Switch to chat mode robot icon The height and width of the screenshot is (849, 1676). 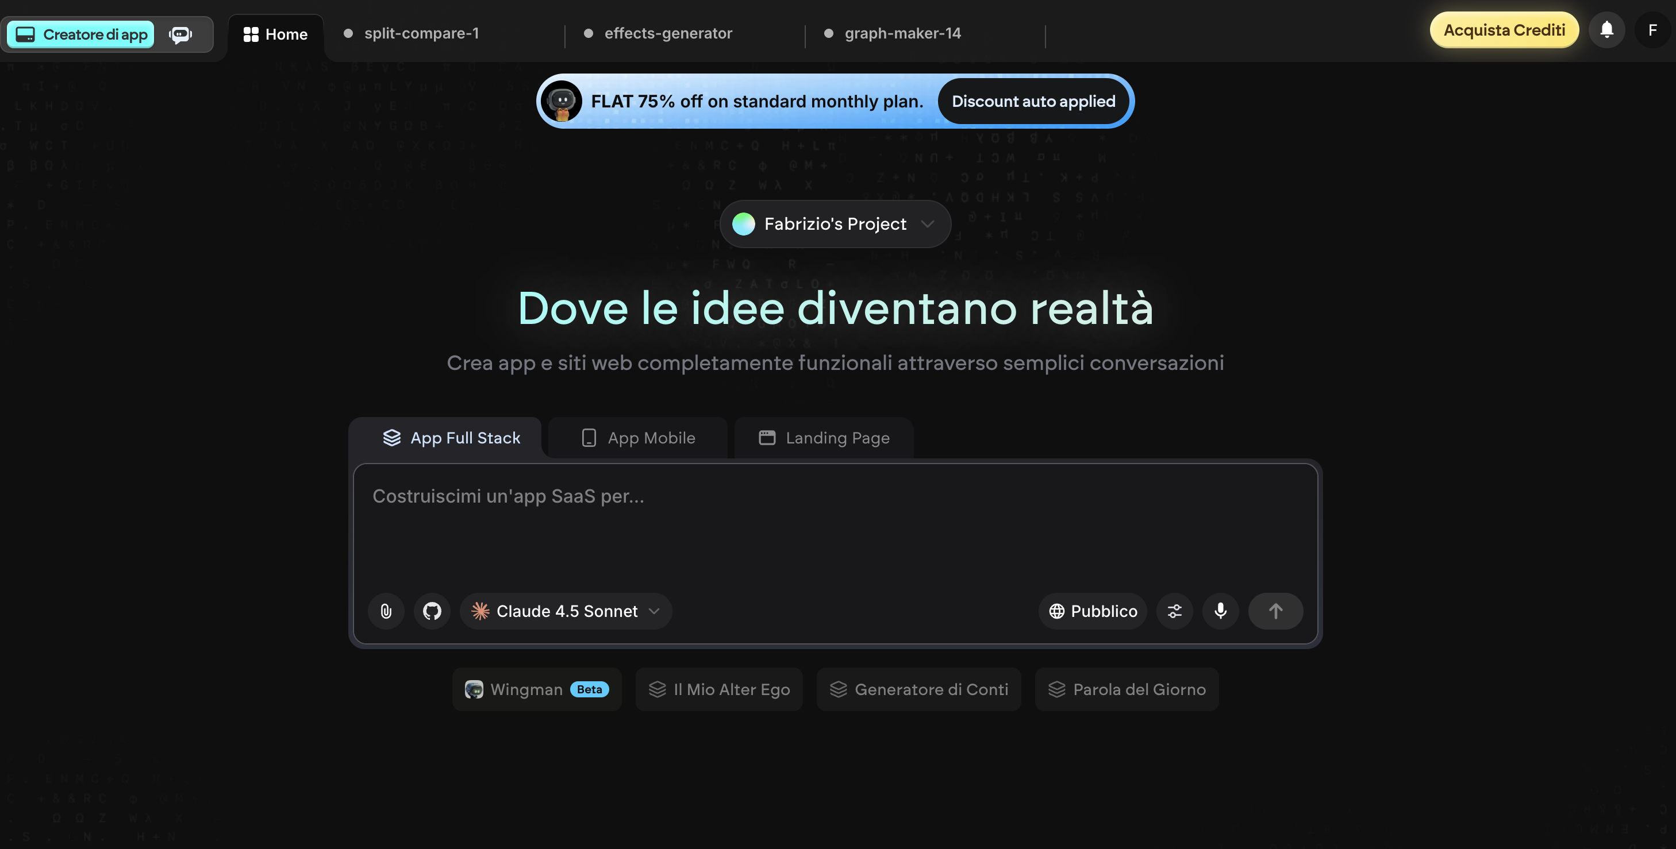coord(180,34)
